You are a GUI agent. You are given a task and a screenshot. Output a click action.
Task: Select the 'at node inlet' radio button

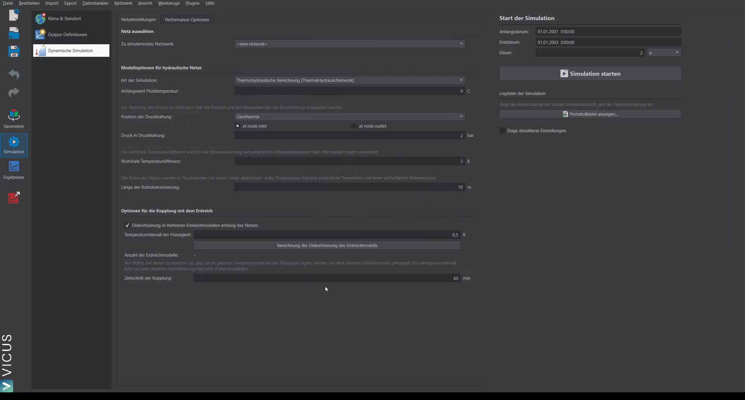coord(237,126)
